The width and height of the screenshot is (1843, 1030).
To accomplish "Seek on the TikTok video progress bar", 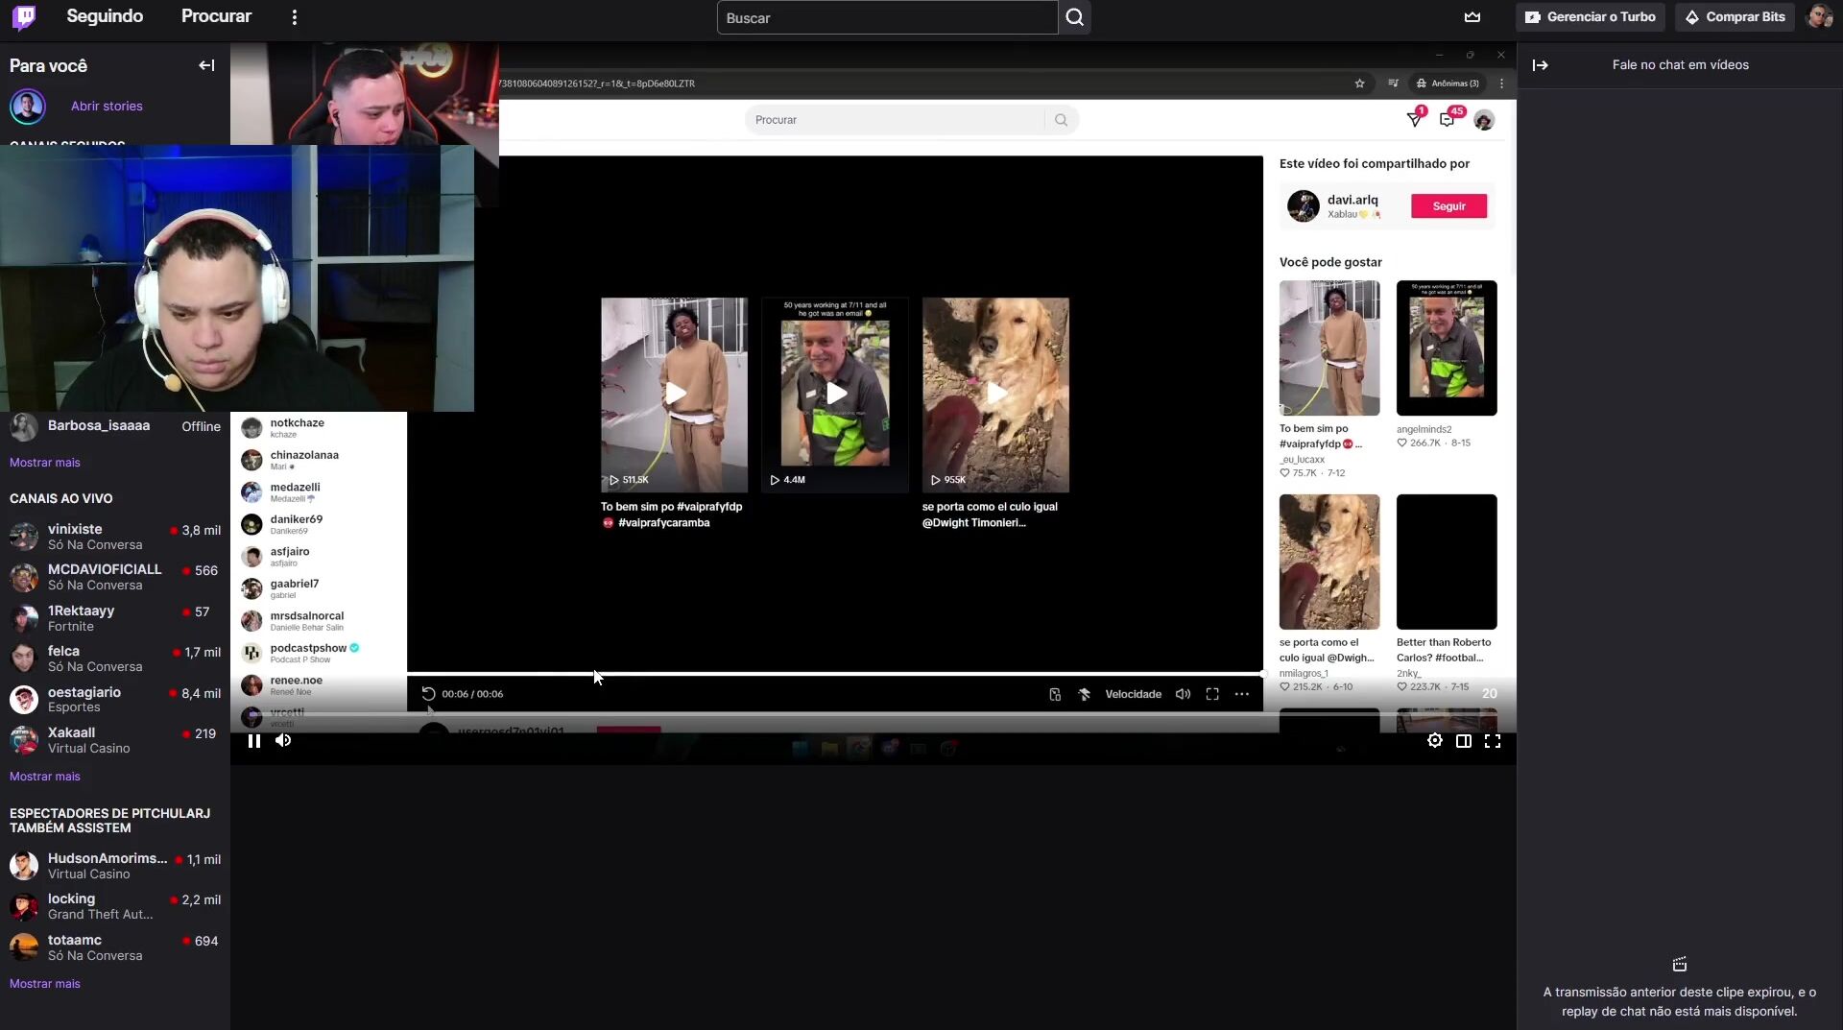I will (x=835, y=674).
